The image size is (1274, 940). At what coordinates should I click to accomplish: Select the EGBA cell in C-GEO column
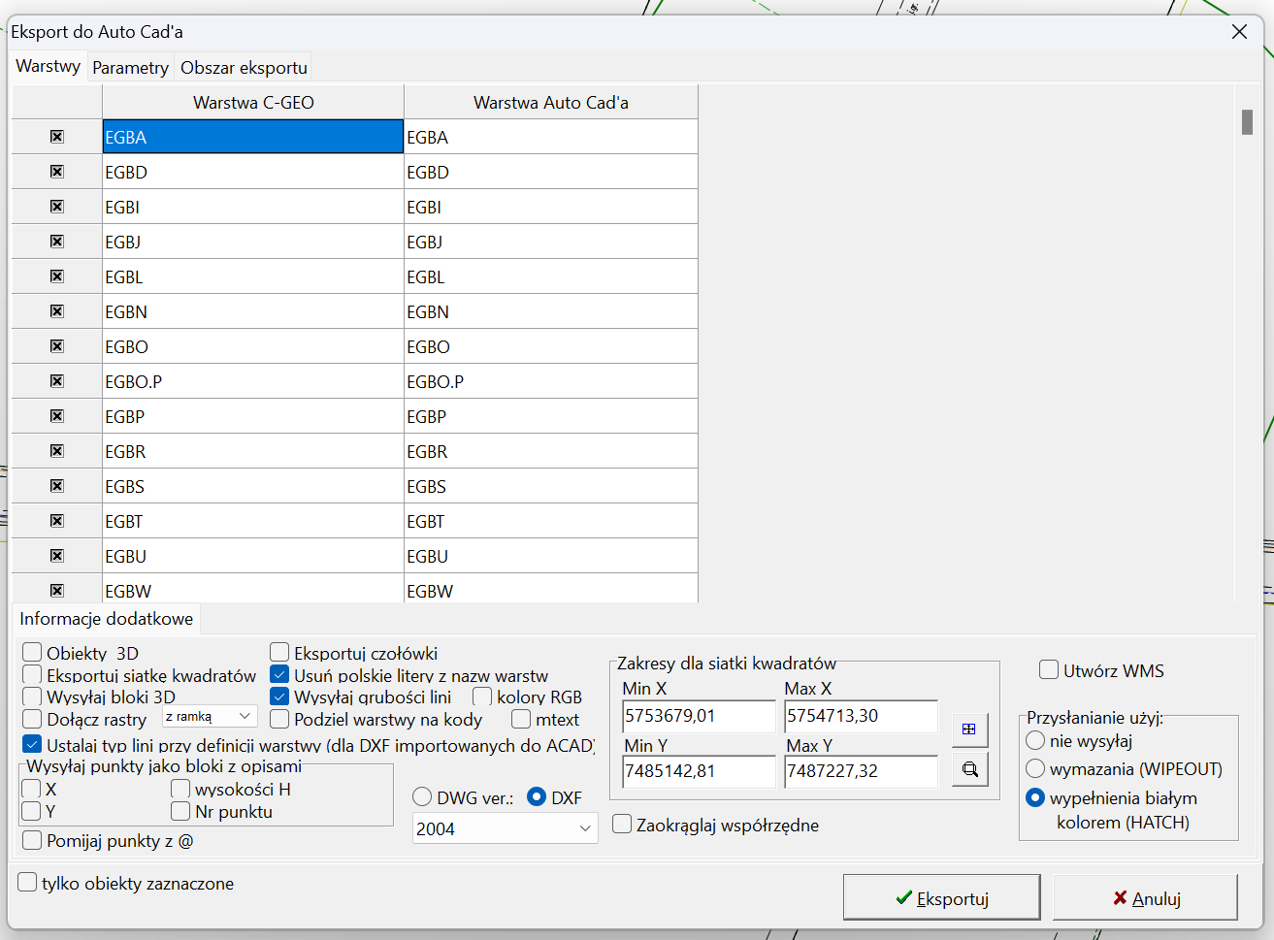click(x=253, y=137)
